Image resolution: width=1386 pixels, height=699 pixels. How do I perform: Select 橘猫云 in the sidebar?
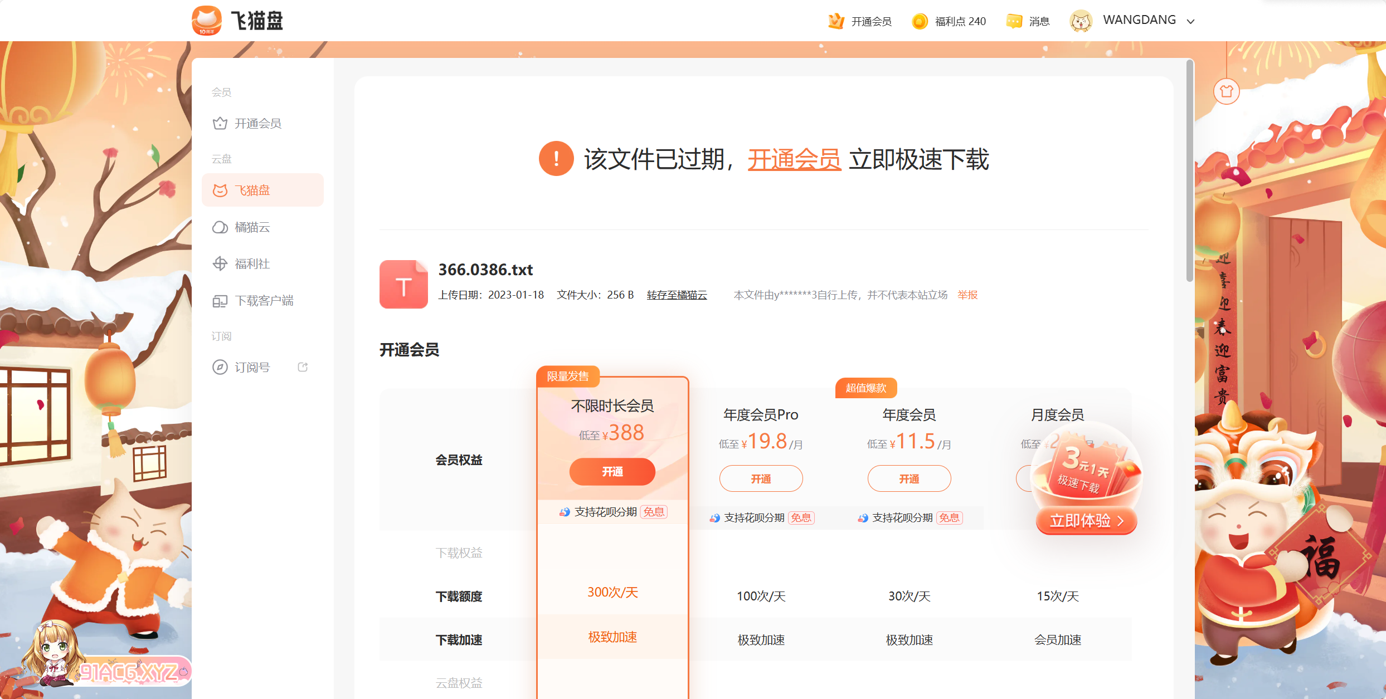tap(252, 227)
